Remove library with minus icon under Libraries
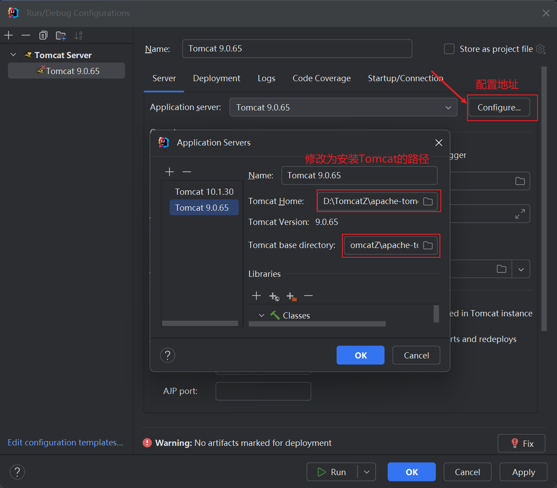 [x=308, y=295]
